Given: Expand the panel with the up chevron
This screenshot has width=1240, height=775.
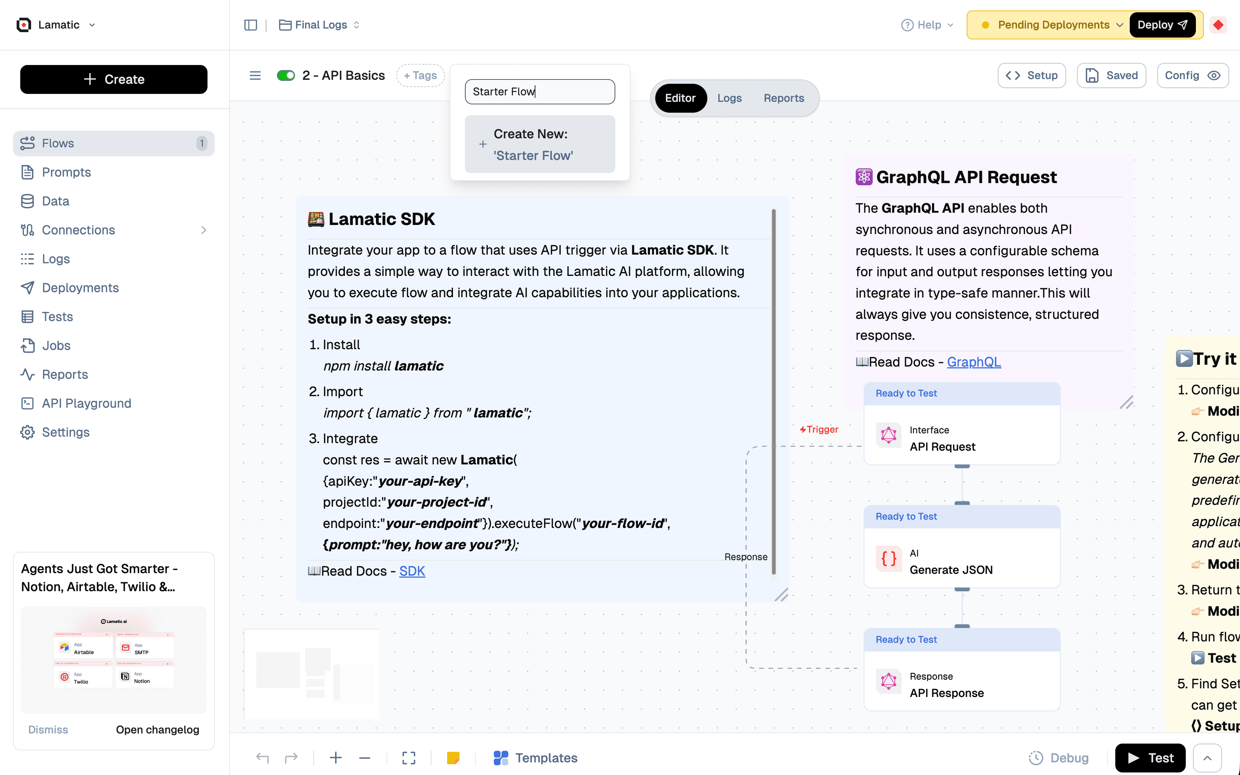Looking at the screenshot, I should (1207, 758).
